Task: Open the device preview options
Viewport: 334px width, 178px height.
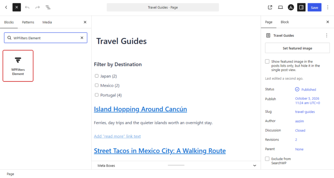Action: click(280, 7)
